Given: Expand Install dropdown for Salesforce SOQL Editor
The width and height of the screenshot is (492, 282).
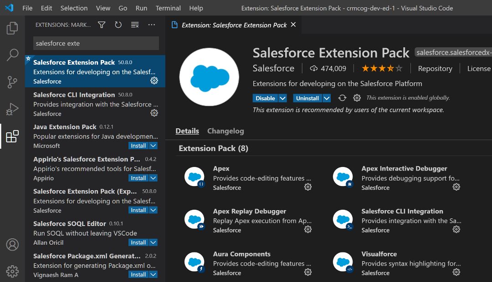Looking at the screenshot, I should point(153,242).
